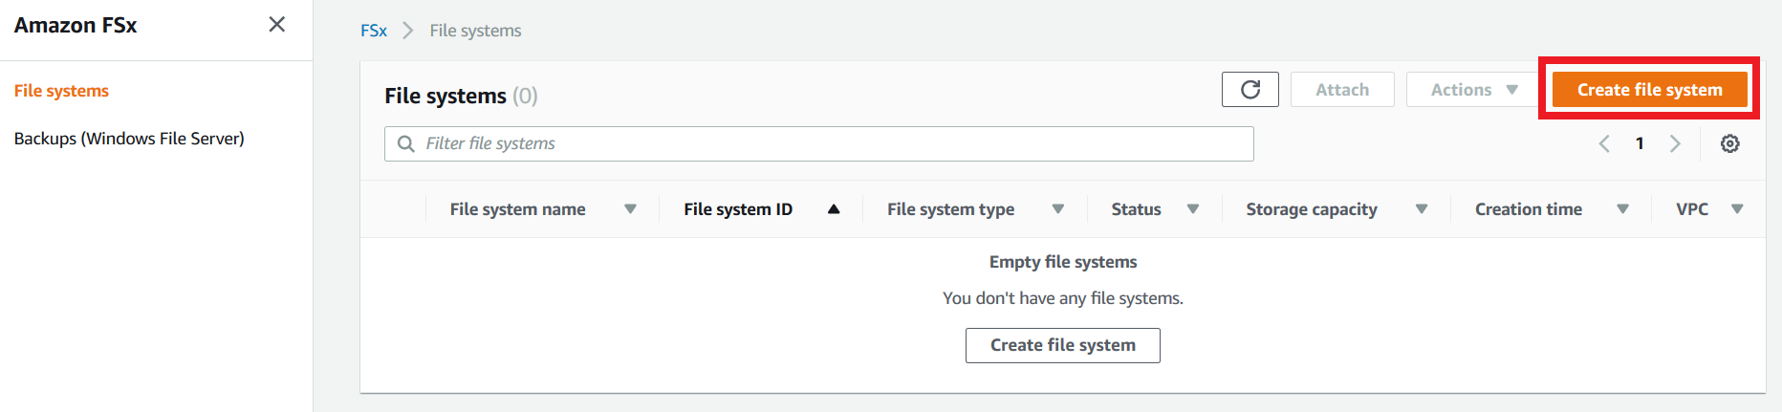Sort by Status column
The image size is (1782, 412).
coord(1155,209)
